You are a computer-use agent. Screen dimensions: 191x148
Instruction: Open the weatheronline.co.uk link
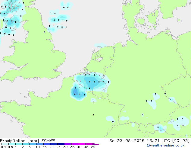[166, 145]
